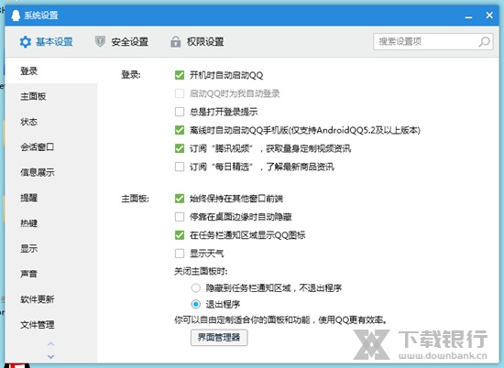Click the 系统设置 window title

point(41,15)
